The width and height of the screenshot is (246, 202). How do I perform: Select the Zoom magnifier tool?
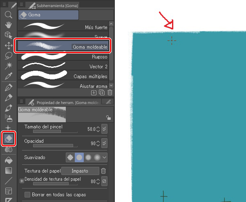click(8, 15)
